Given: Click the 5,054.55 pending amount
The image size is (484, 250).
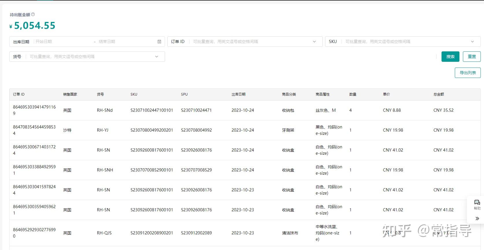Looking at the screenshot, I should tap(35, 26).
